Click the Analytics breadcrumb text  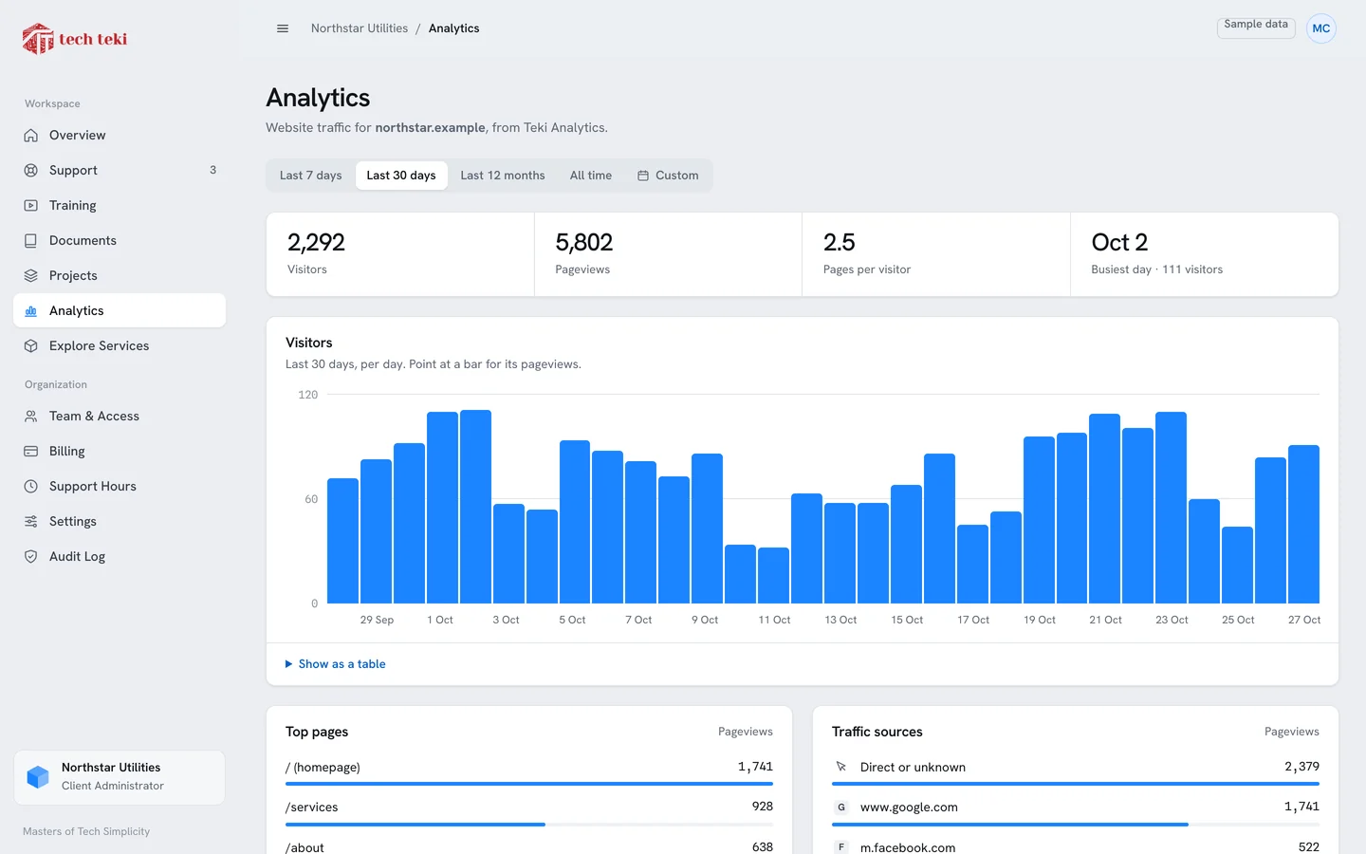coord(454,28)
